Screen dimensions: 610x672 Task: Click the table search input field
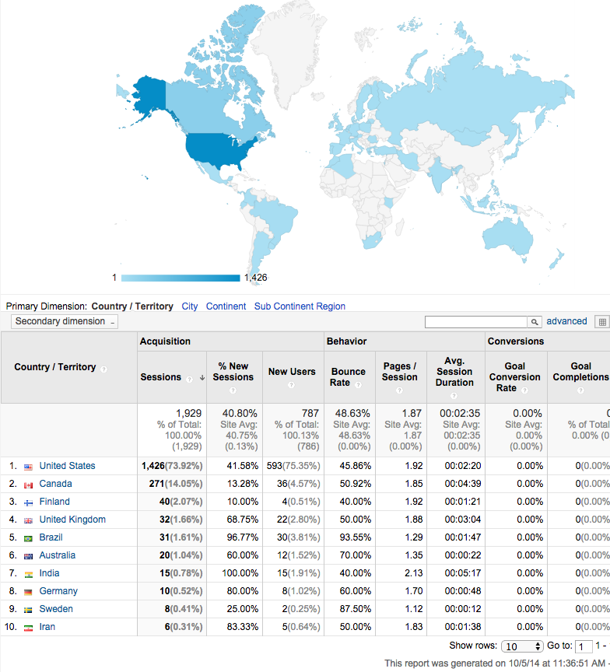point(476,322)
